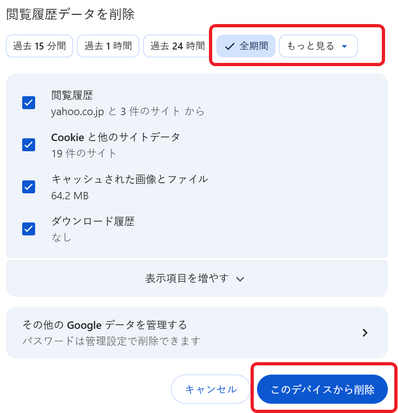Click the checkmark icon on 全期間
The width and height of the screenshot is (398, 413).
coord(228,46)
